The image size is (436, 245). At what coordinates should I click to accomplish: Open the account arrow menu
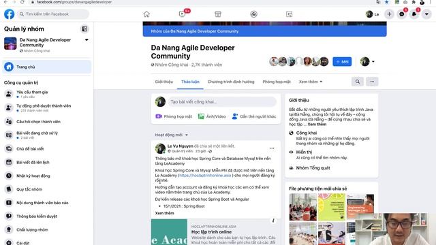pos(426,14)
